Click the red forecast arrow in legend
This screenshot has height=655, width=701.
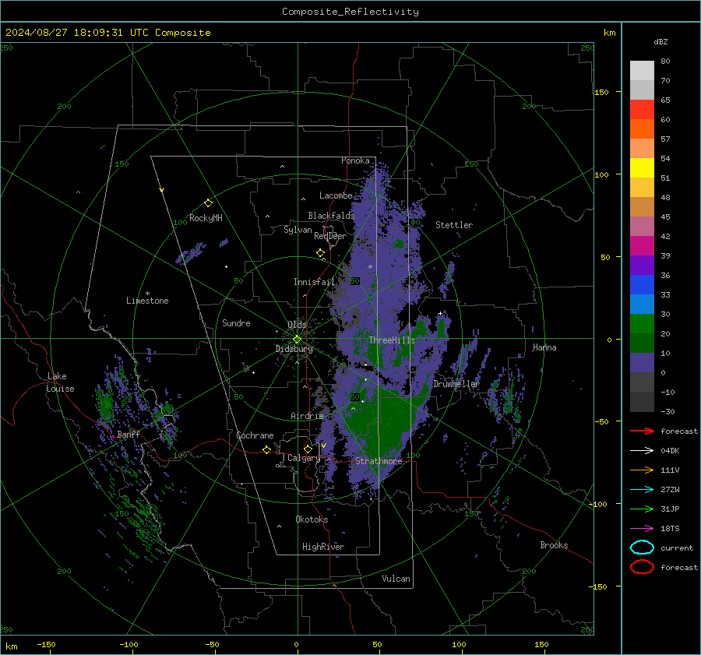642,431
